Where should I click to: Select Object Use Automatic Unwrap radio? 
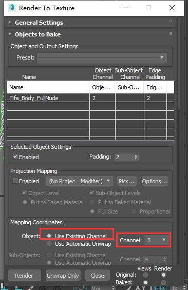49,244
